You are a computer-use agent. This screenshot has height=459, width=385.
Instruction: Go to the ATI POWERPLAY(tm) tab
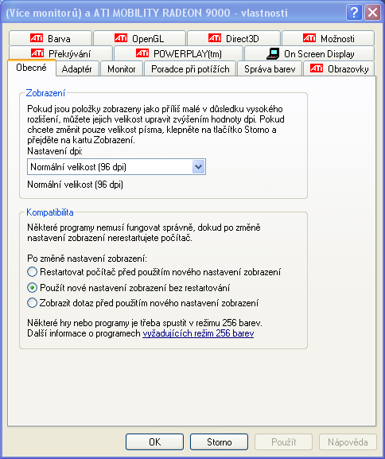[x=178, y=53]
